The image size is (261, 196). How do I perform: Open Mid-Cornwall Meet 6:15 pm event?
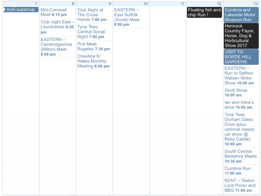pos(54,12)
